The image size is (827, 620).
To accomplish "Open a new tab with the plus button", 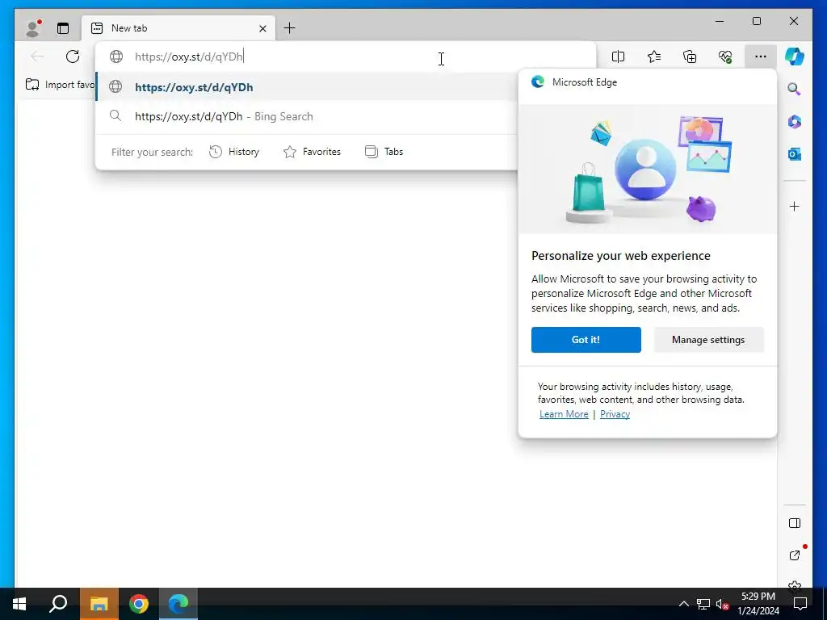I will 290,28.
